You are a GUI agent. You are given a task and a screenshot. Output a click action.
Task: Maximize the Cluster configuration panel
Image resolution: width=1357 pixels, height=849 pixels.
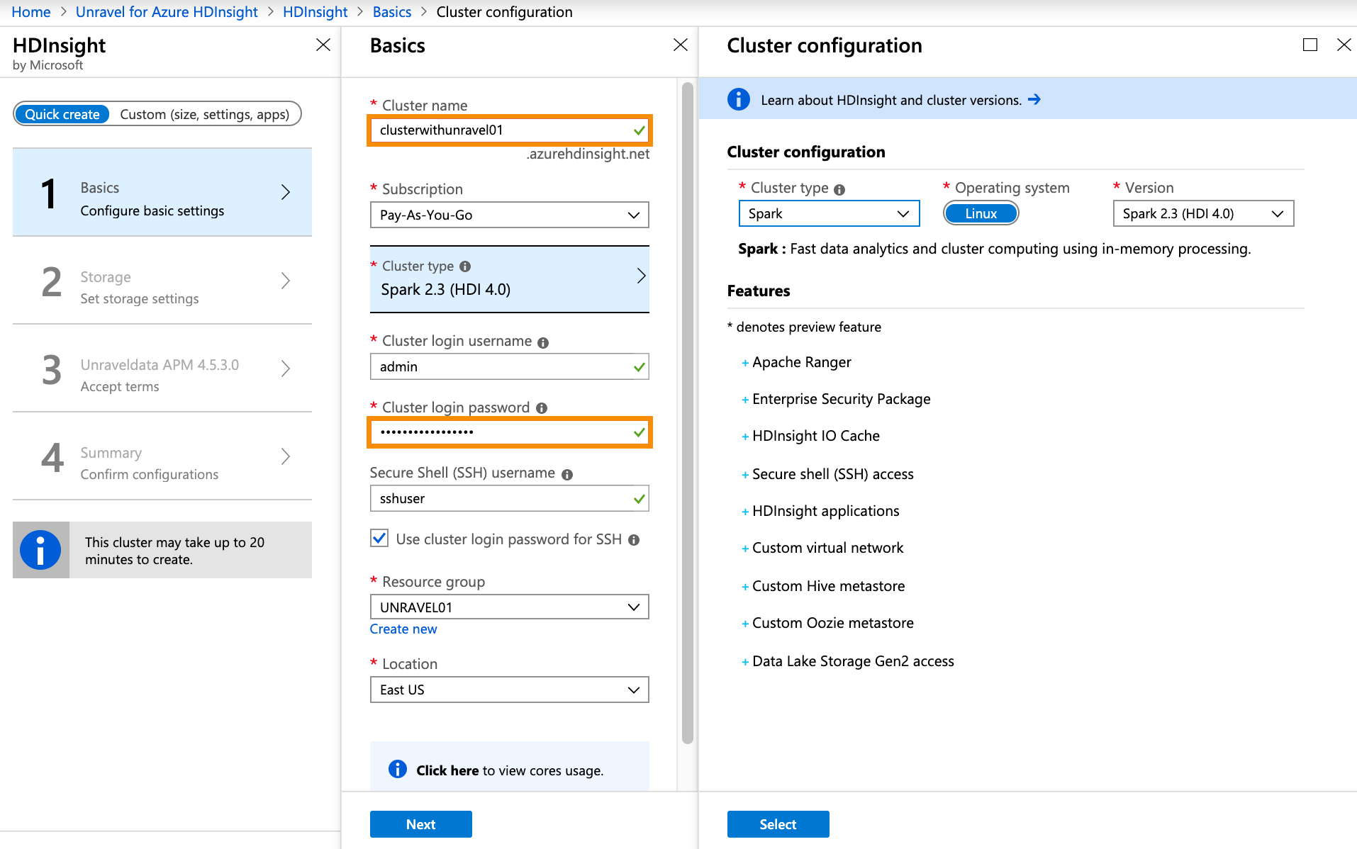[x=1310, y=45]
